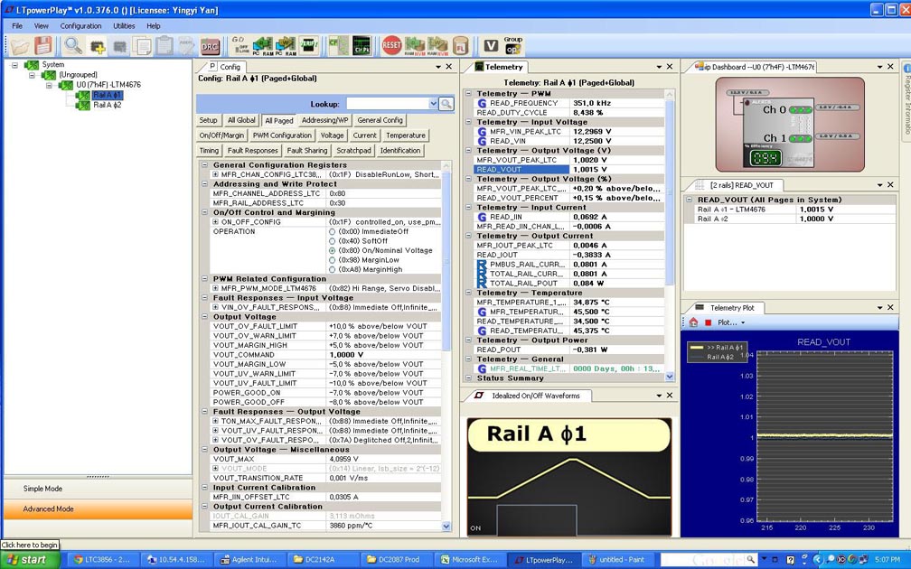Click the yellow RAM NVM toolbar icon

pos(437,45)
